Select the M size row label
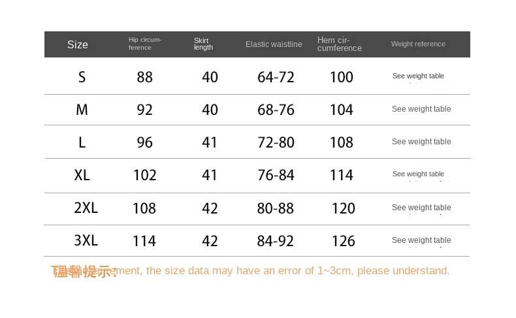 coord(82,110)
